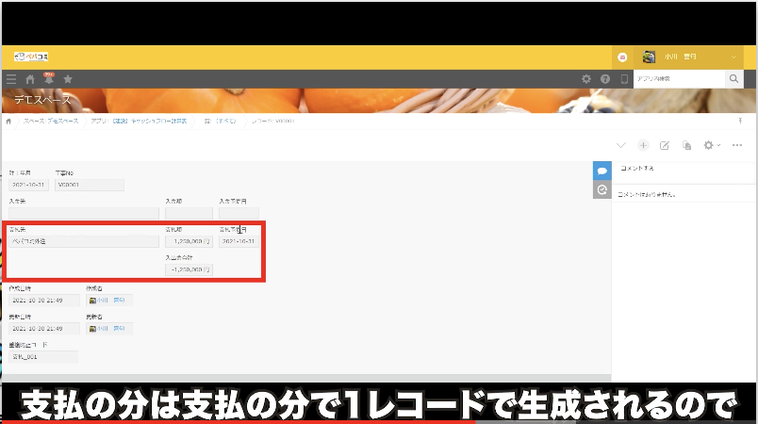Screen dimensions: 758x424
Task: Edit the record with the pencil icon
Action: [665, 145]
